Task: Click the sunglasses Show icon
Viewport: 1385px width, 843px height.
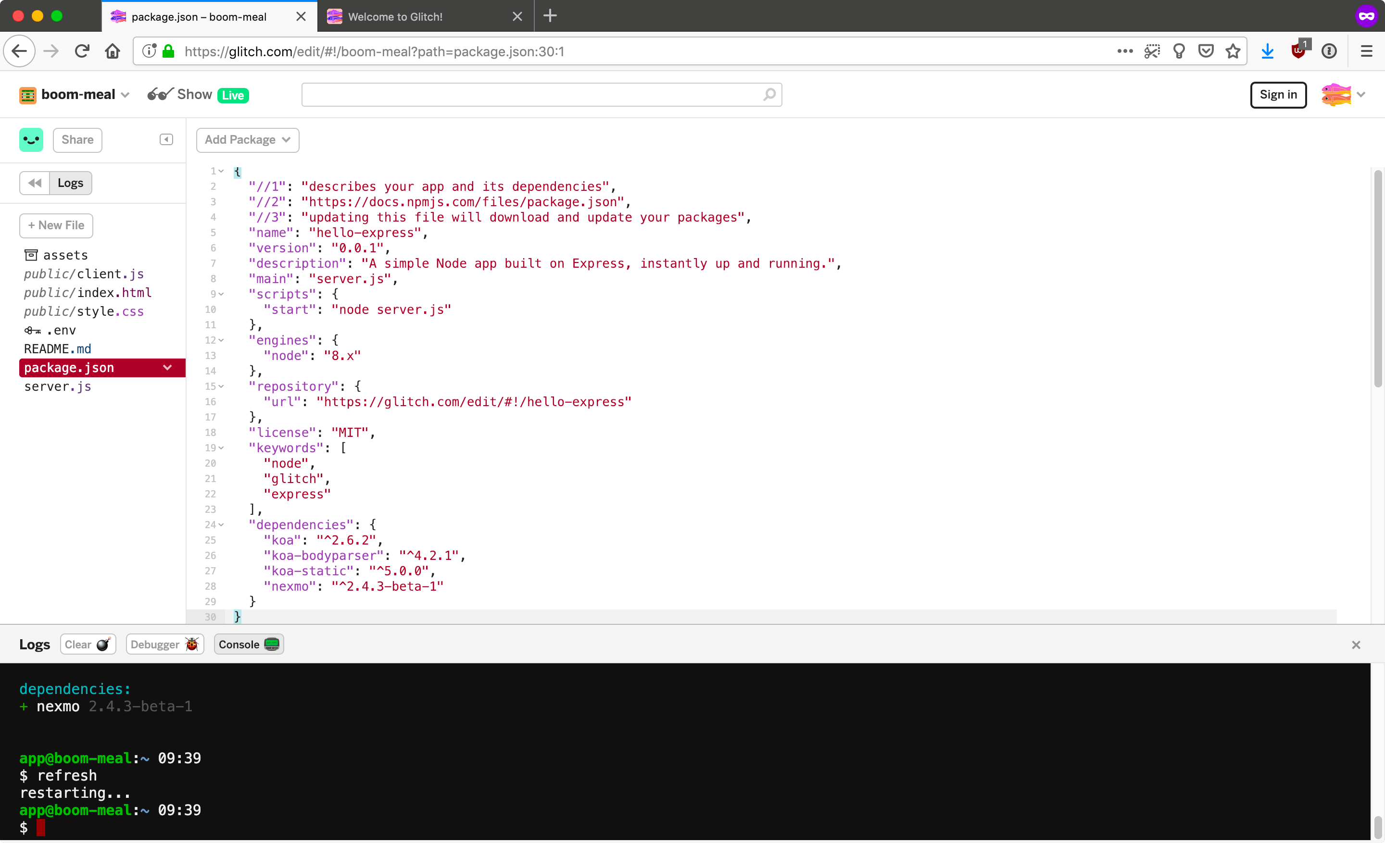Action: 160,94
